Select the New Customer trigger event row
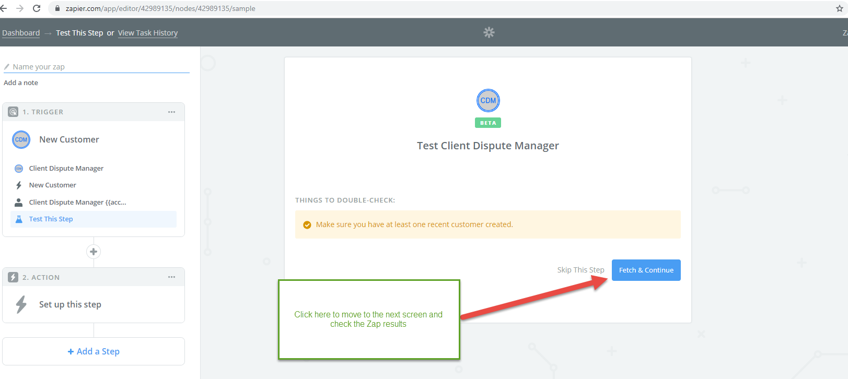 94,185
